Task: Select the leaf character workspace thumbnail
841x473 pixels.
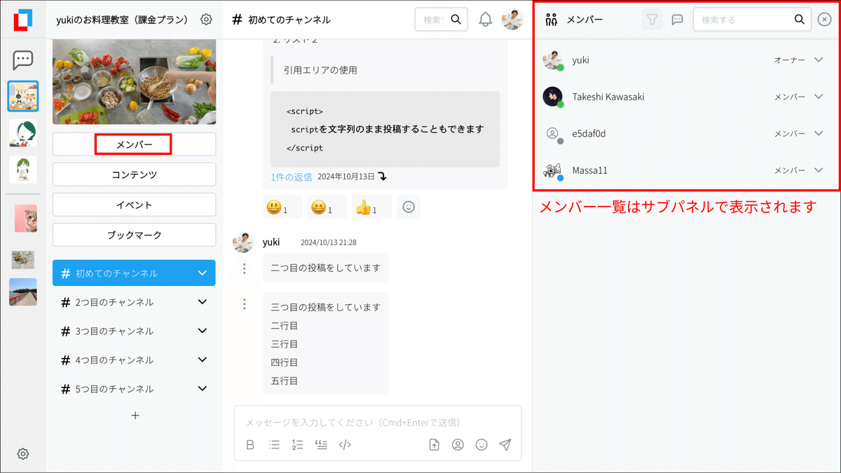Action: tap(23, 169)
